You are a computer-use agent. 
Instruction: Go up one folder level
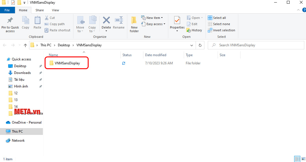click(25, 45)
